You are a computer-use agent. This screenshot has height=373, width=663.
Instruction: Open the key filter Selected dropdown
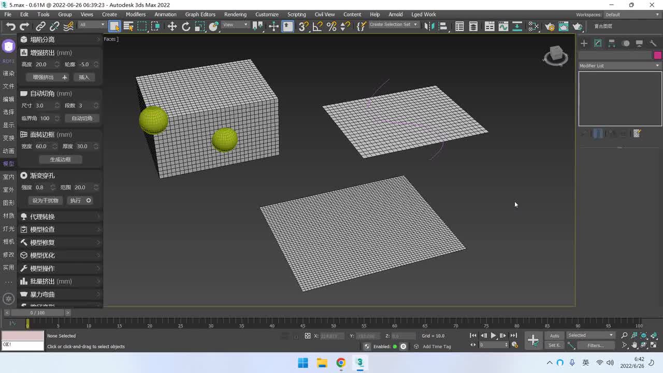pos(590,335)
